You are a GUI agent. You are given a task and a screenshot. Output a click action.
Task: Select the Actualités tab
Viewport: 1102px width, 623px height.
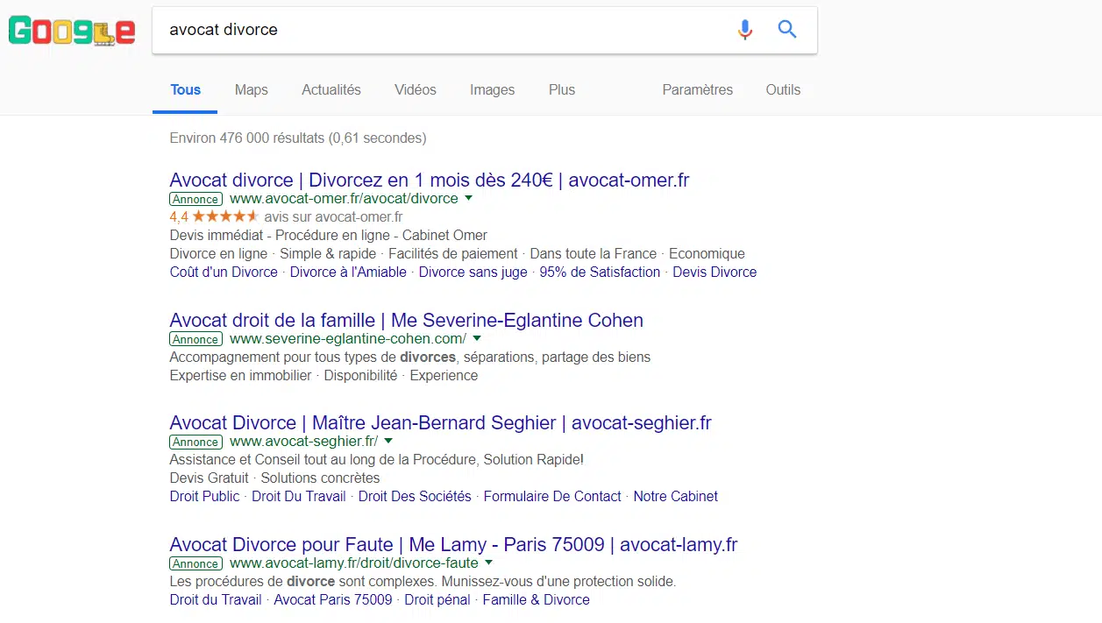(x=331, y=89)
